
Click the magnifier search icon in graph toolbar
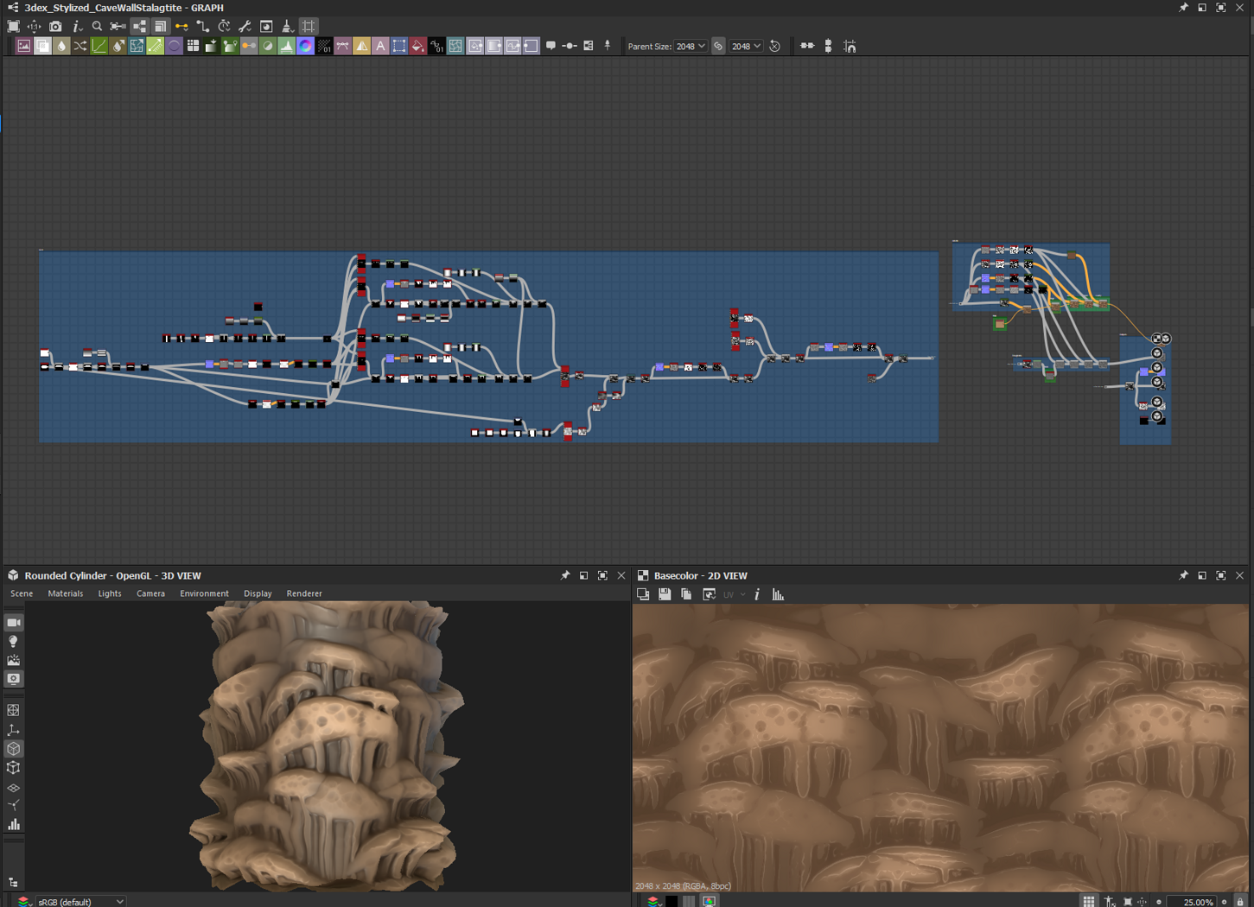[97, 27]
